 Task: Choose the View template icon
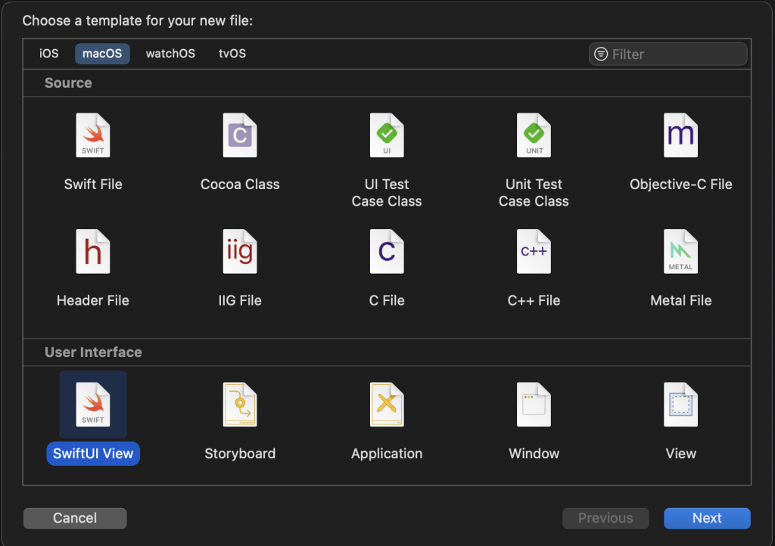coord(680,405)
